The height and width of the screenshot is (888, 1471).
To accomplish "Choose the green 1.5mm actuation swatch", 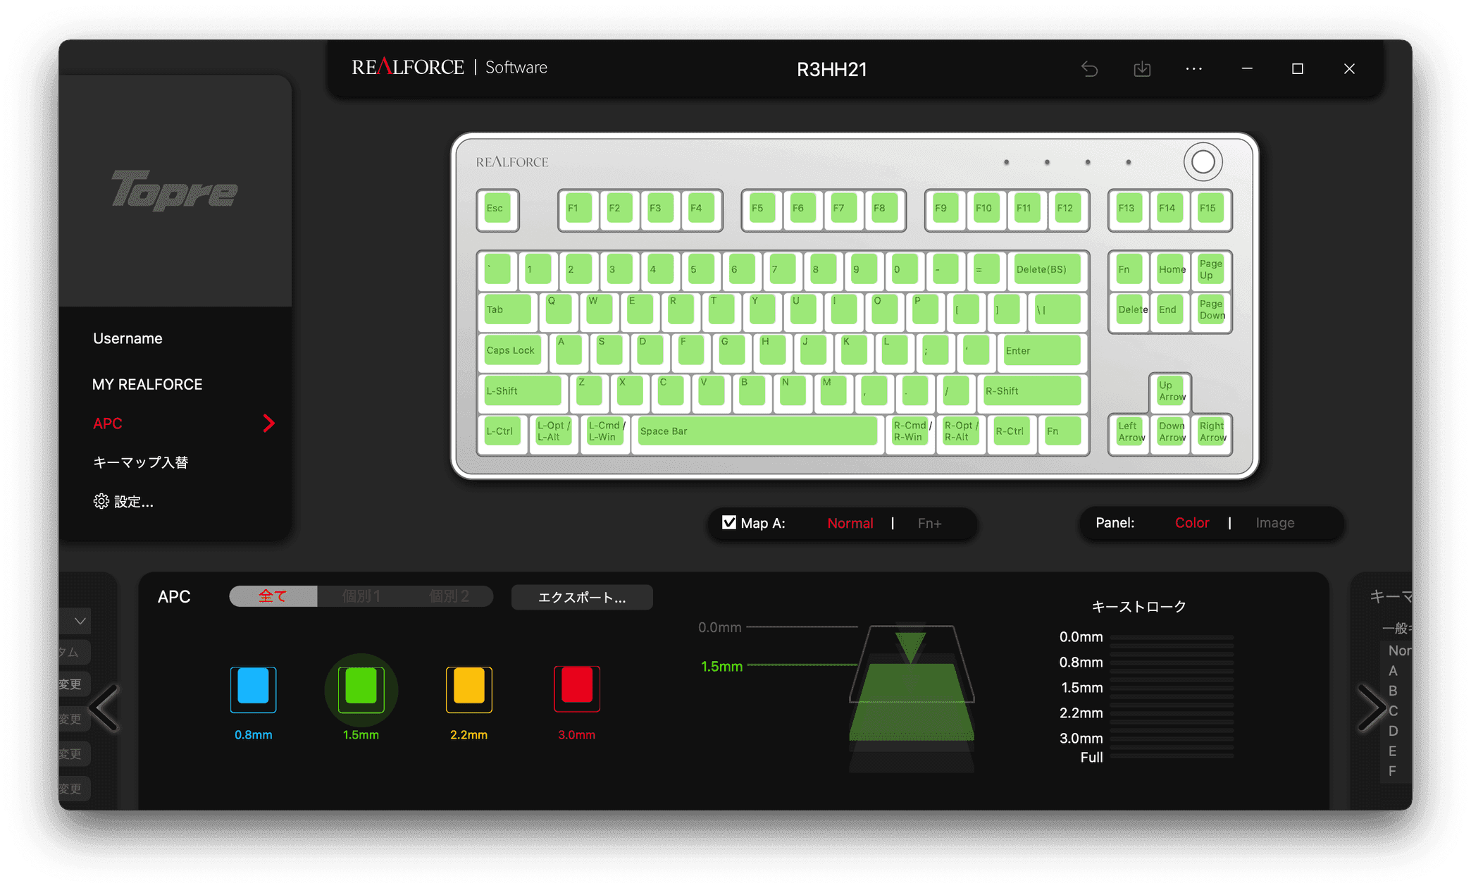I will point(361,689).
